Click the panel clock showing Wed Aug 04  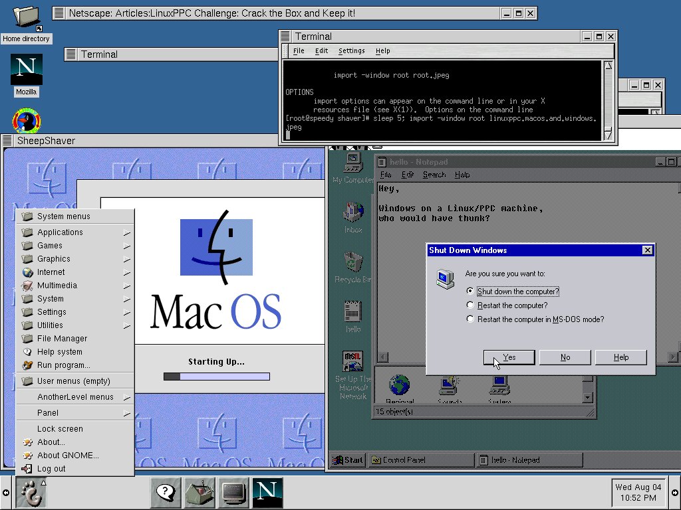[638, 493]
